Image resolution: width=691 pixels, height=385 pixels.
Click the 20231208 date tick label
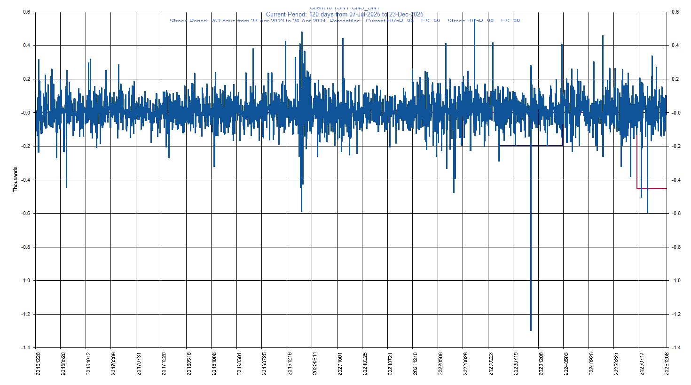pos(541,364)
